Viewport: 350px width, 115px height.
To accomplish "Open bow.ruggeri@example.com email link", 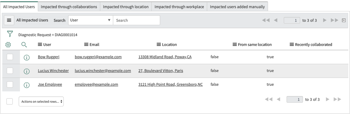I will [x=98, y=57].
